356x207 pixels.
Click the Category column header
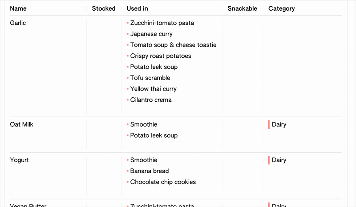tap(281, 8)
